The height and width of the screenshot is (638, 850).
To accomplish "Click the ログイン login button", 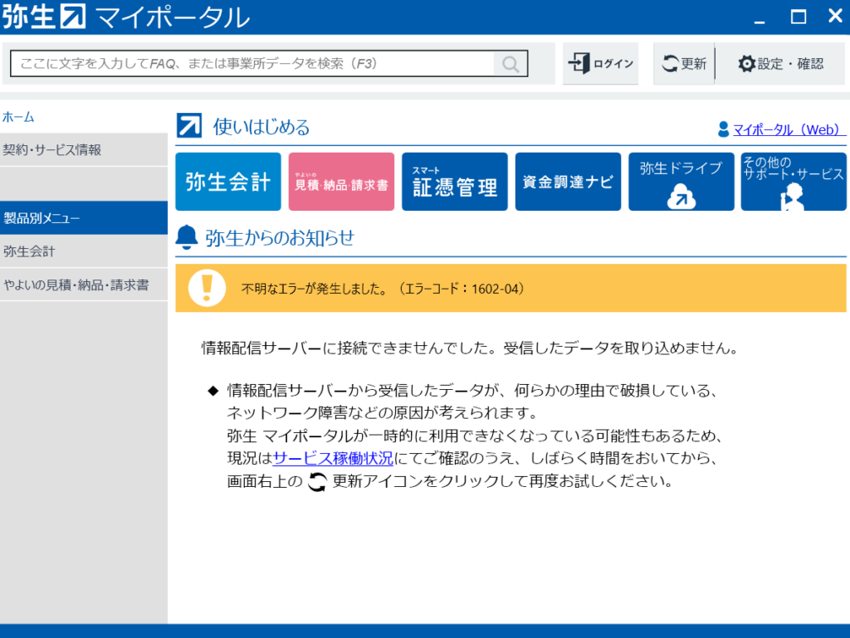I will (x=601, y=64).
